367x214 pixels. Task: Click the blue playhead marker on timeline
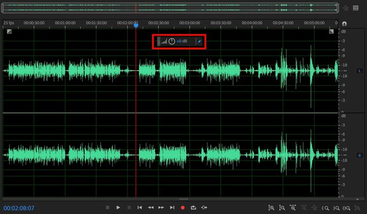click(x=136, y=25)
